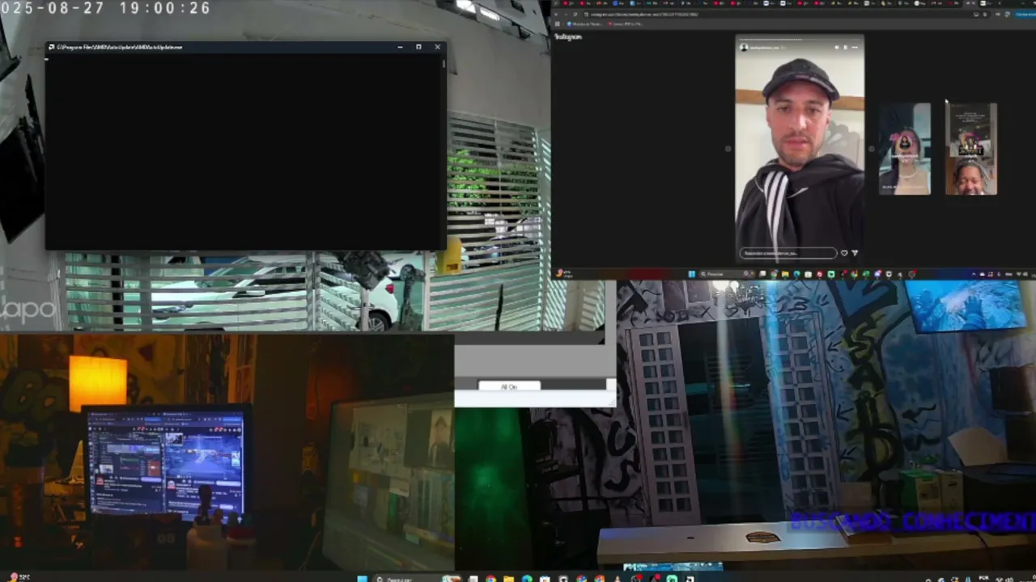This screenshot has width=1036, height=582.
Task: Minimize the AMD AutoUpdate console window
Action: 400,47
